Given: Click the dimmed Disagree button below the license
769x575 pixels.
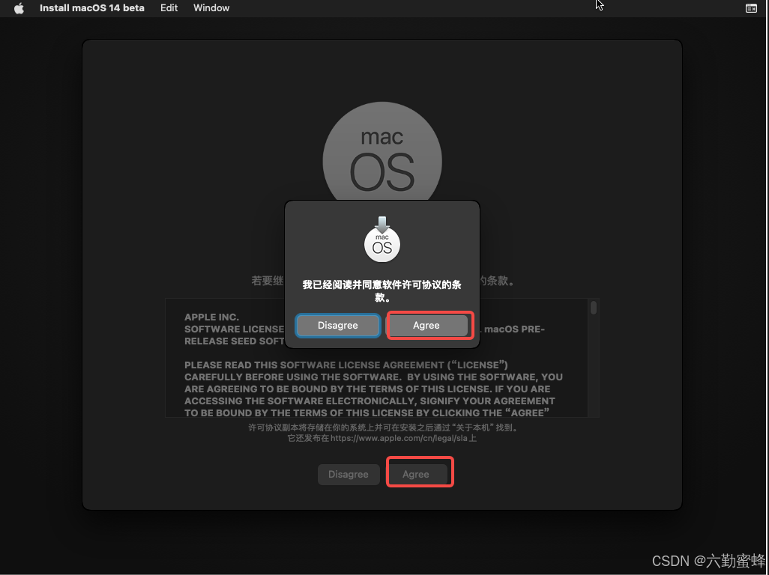Looking at the screenshot, I should click(x=349, y=474).
